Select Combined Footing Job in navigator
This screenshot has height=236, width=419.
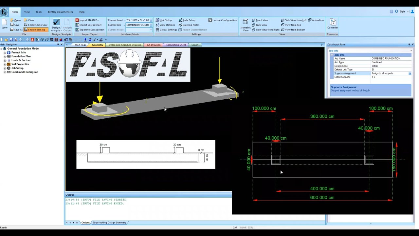click(x=25, y=72)
